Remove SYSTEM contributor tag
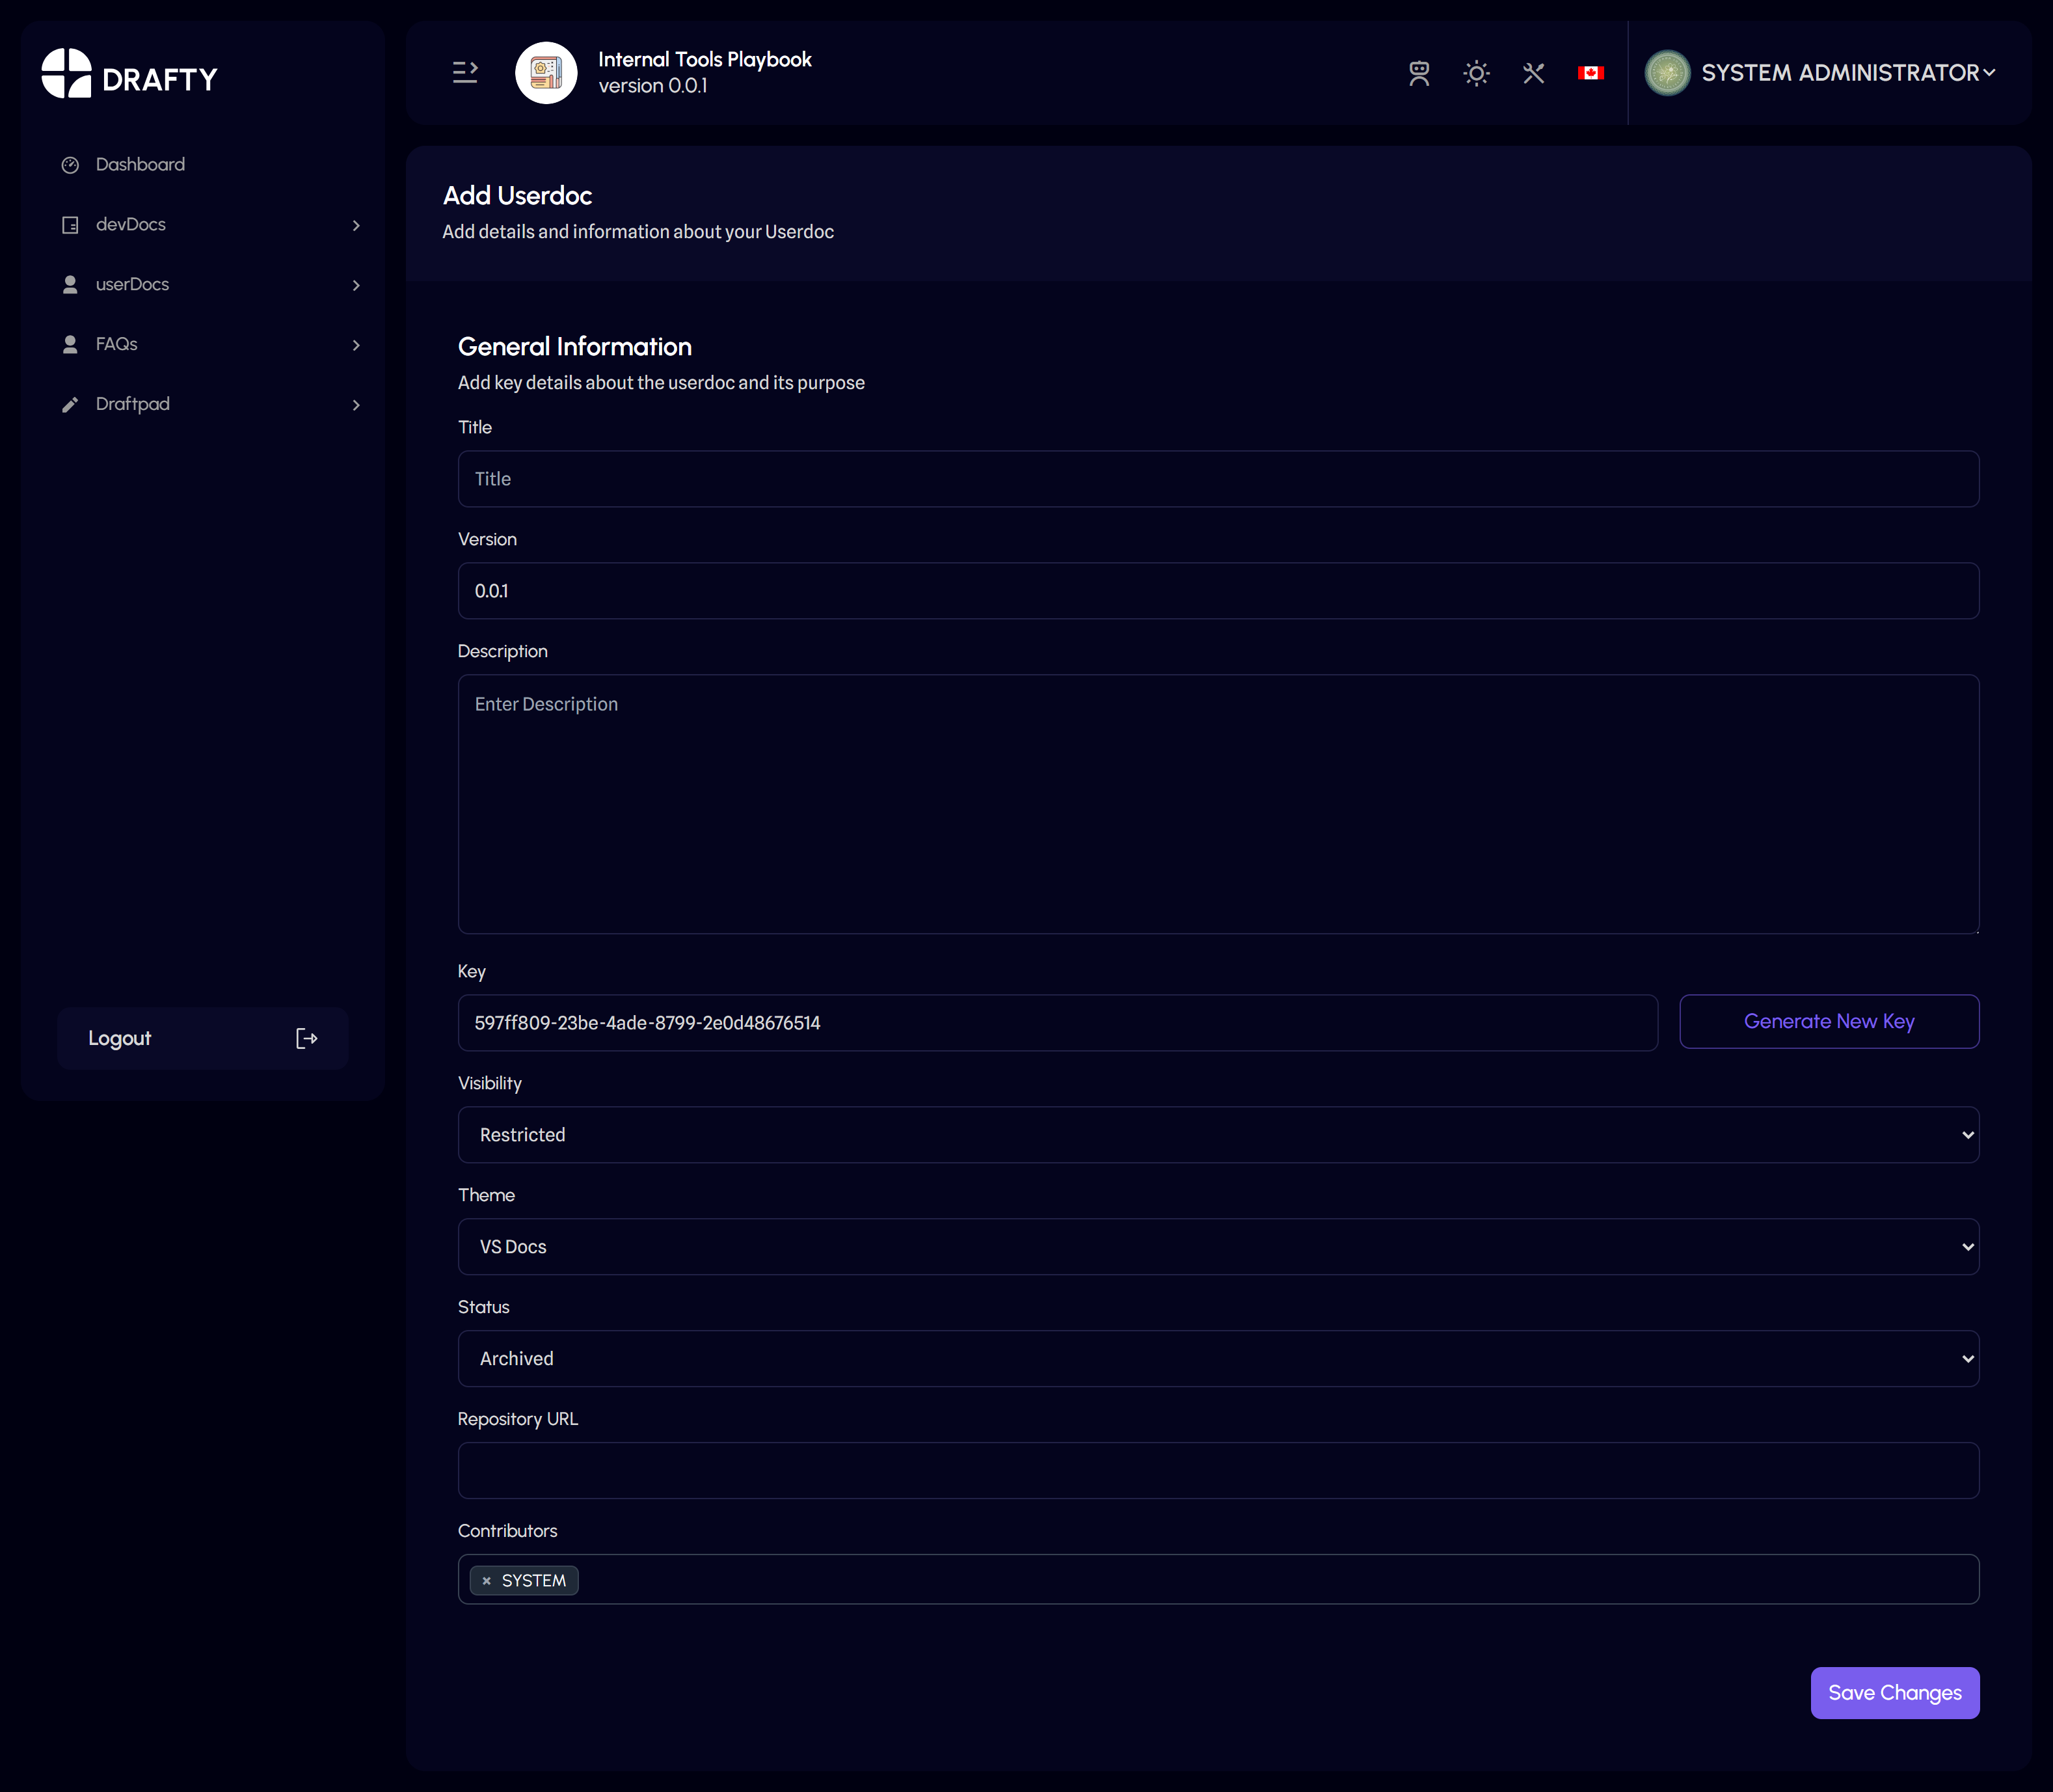The image size is (2053, 1792). pyautogui.click(x=487, y=1580)
